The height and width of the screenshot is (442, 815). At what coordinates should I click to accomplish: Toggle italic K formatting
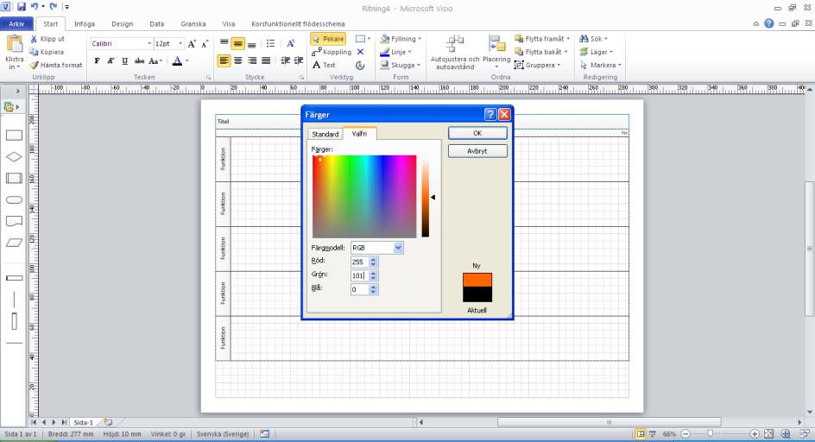click(x=111, y=60)
